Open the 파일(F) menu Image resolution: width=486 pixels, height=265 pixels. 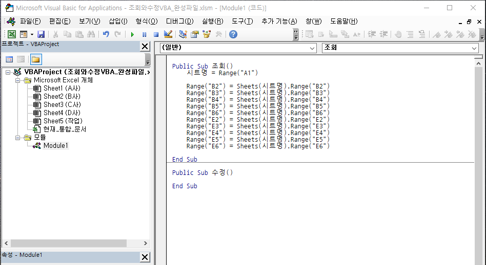pos(30,21)
